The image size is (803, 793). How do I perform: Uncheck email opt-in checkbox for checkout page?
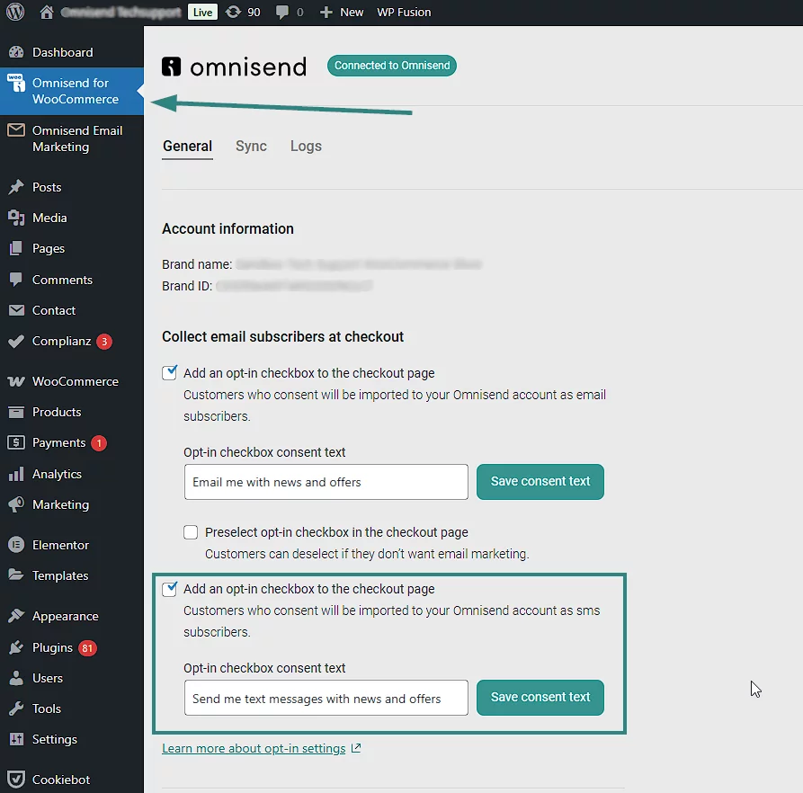(170, 373)
